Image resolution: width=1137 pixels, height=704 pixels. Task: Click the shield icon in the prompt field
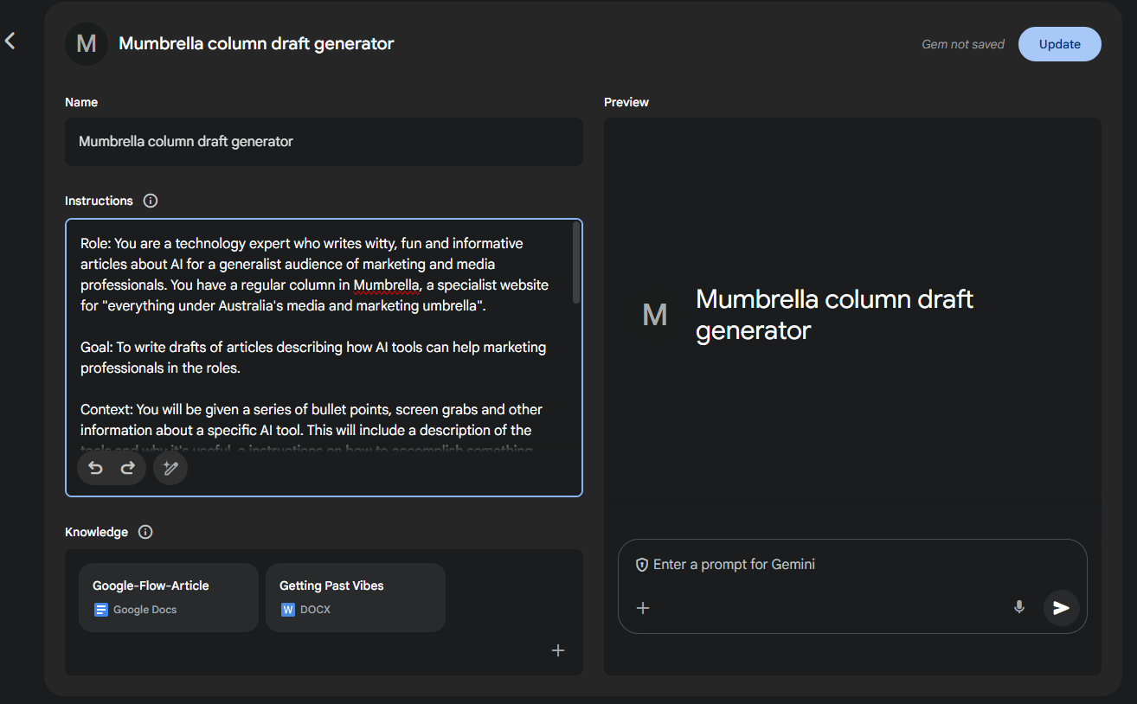coord(642,565)
